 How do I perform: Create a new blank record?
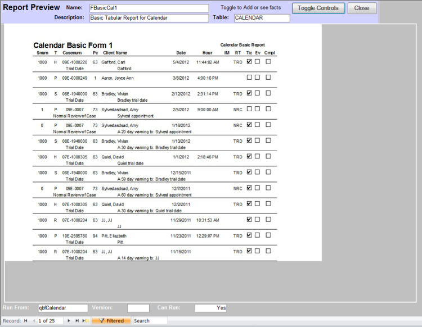coord(86,321)
